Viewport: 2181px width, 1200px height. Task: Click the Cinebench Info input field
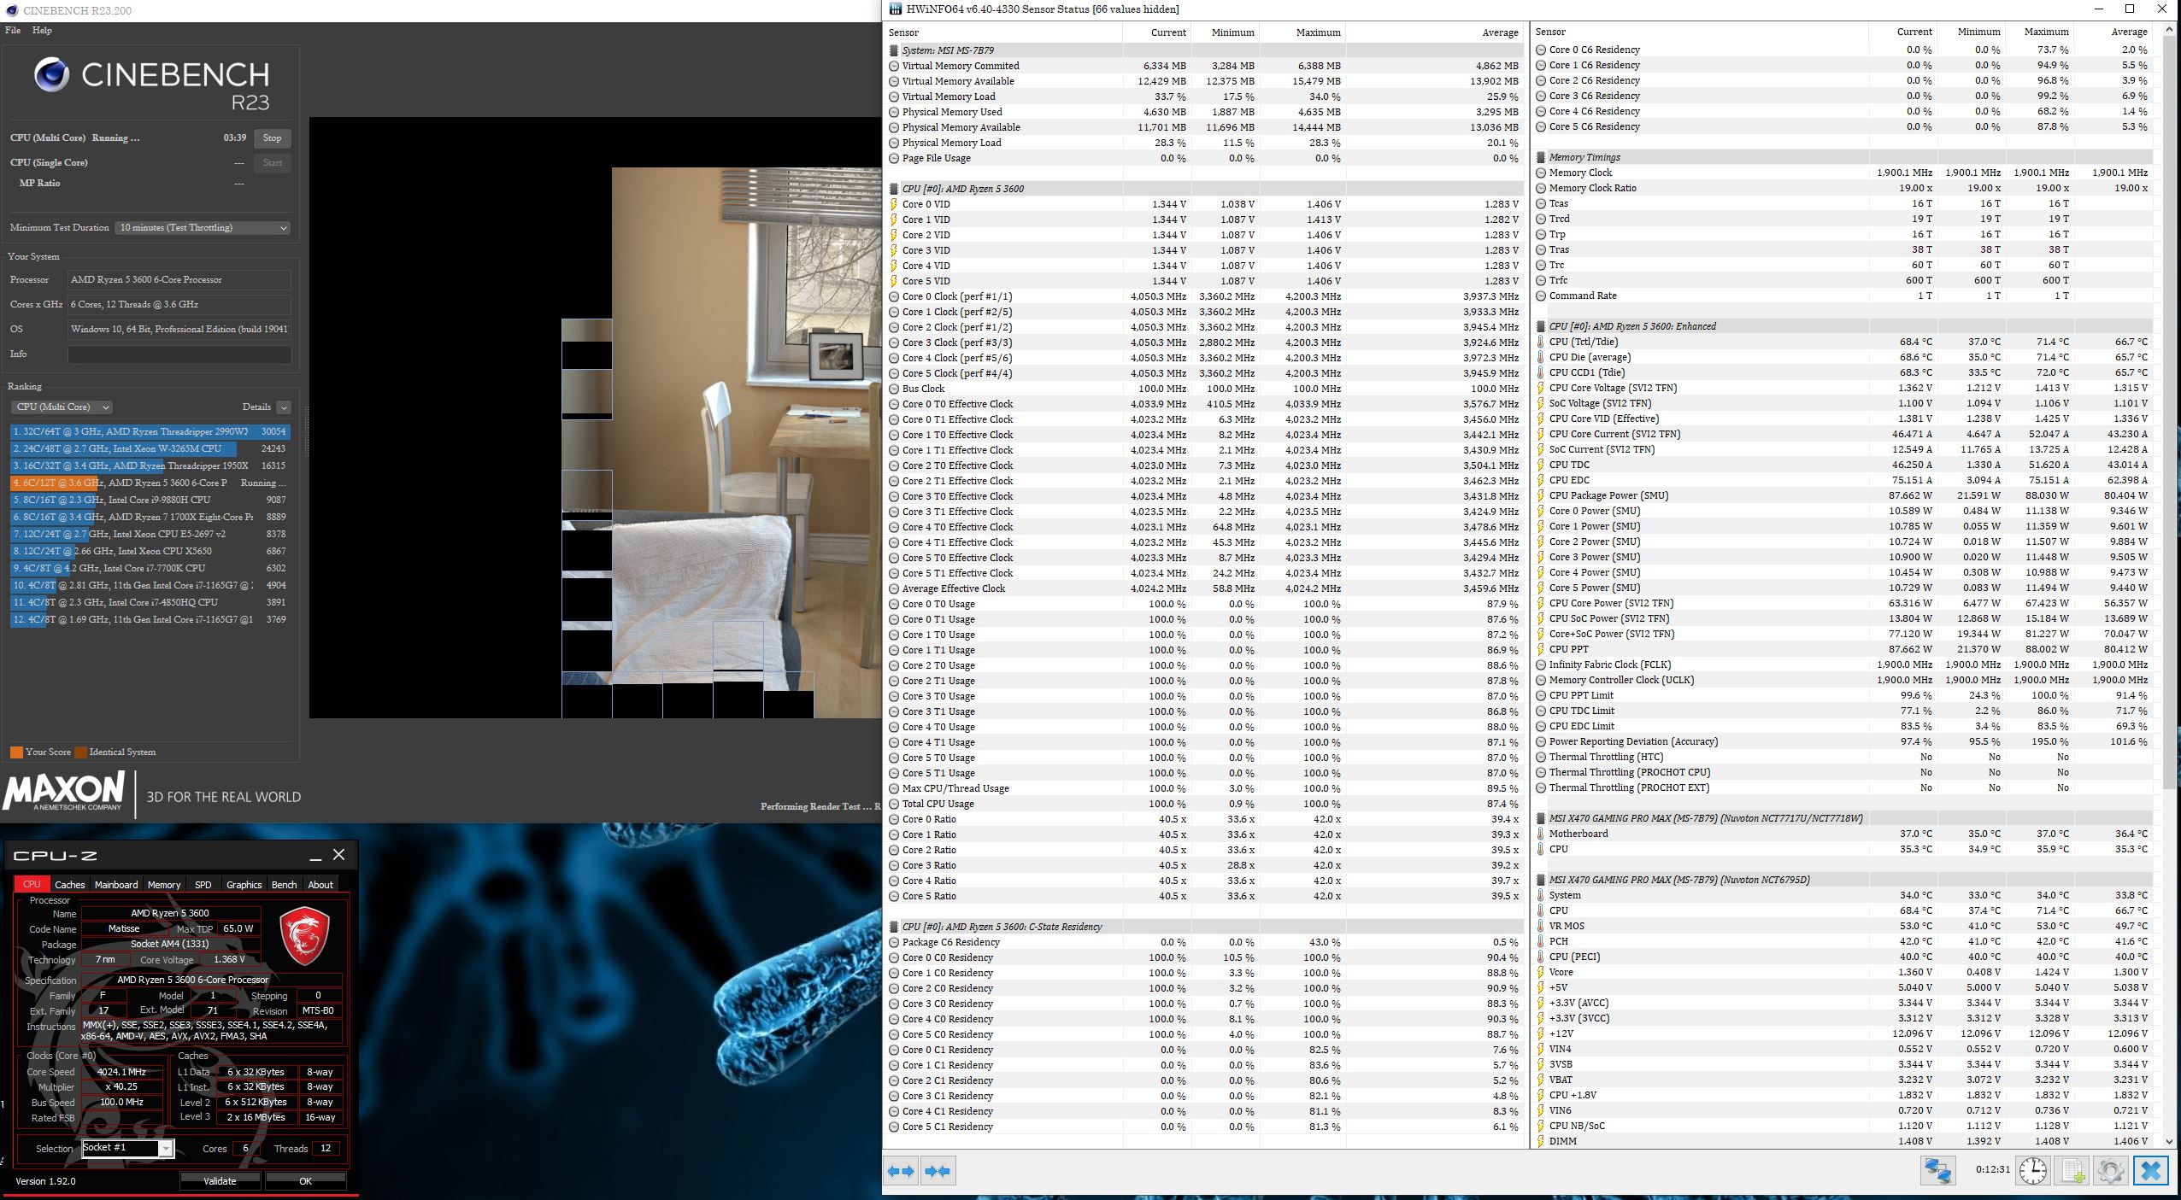tap(179, 354)
